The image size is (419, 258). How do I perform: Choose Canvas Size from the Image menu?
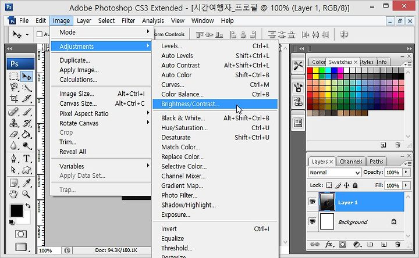click(101, 103)
